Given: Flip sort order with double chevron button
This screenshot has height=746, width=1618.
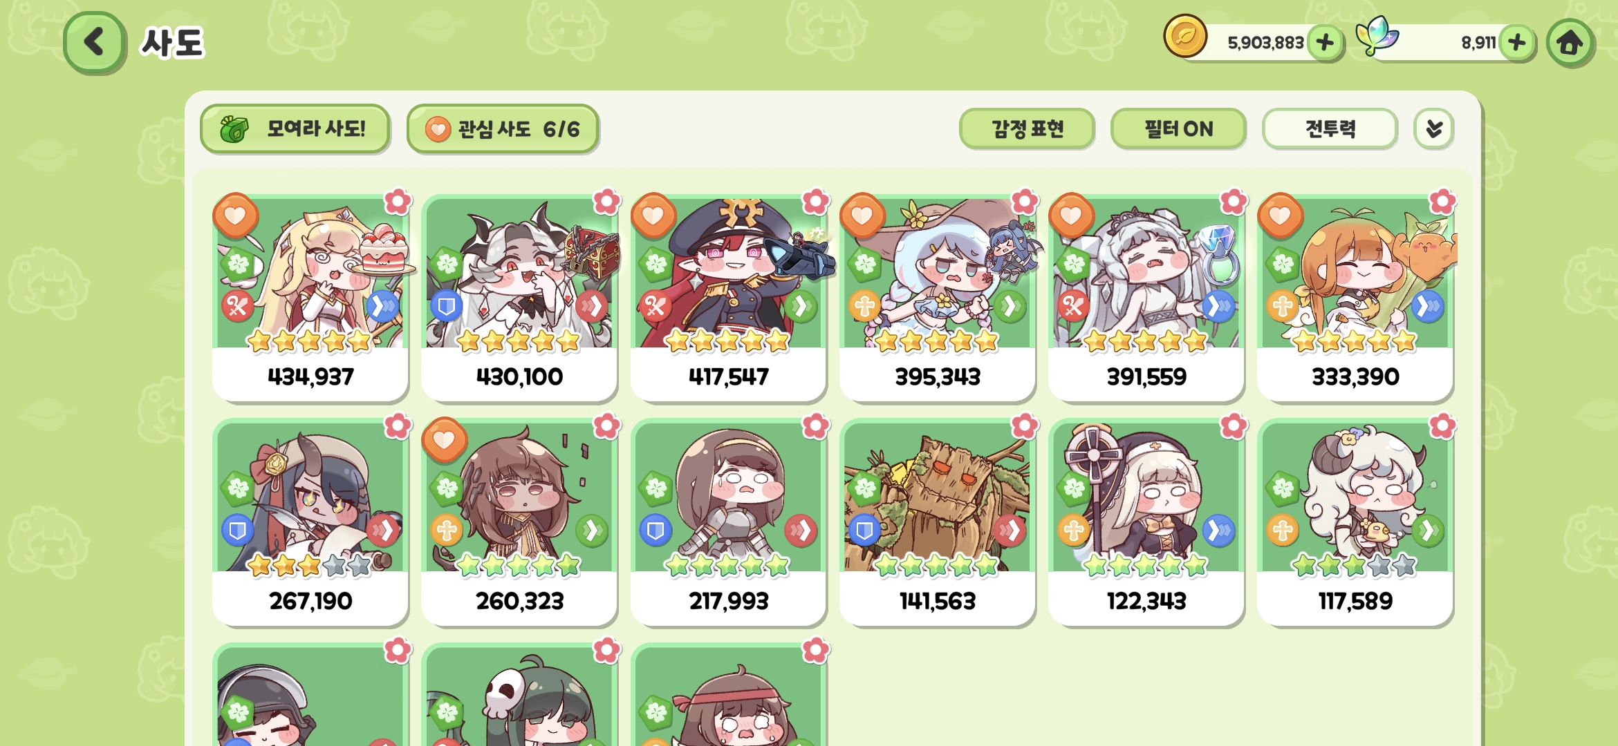Looking at the screenshot, I should pos(1434,129).
